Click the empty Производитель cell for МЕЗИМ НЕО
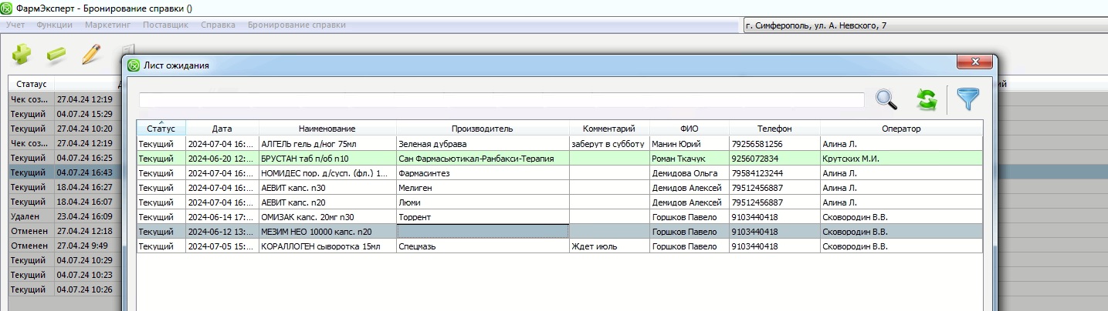This screenshot has width=1108, height=311. click(482, 232)
